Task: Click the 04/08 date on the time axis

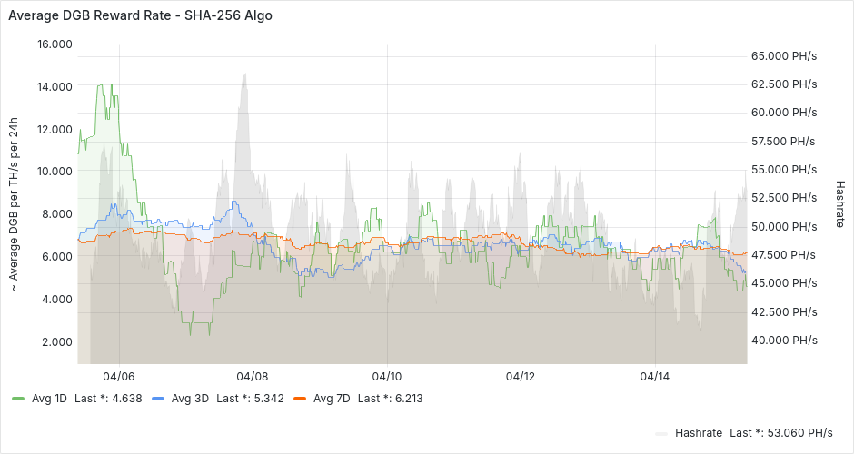Action: tap(253, 376)
